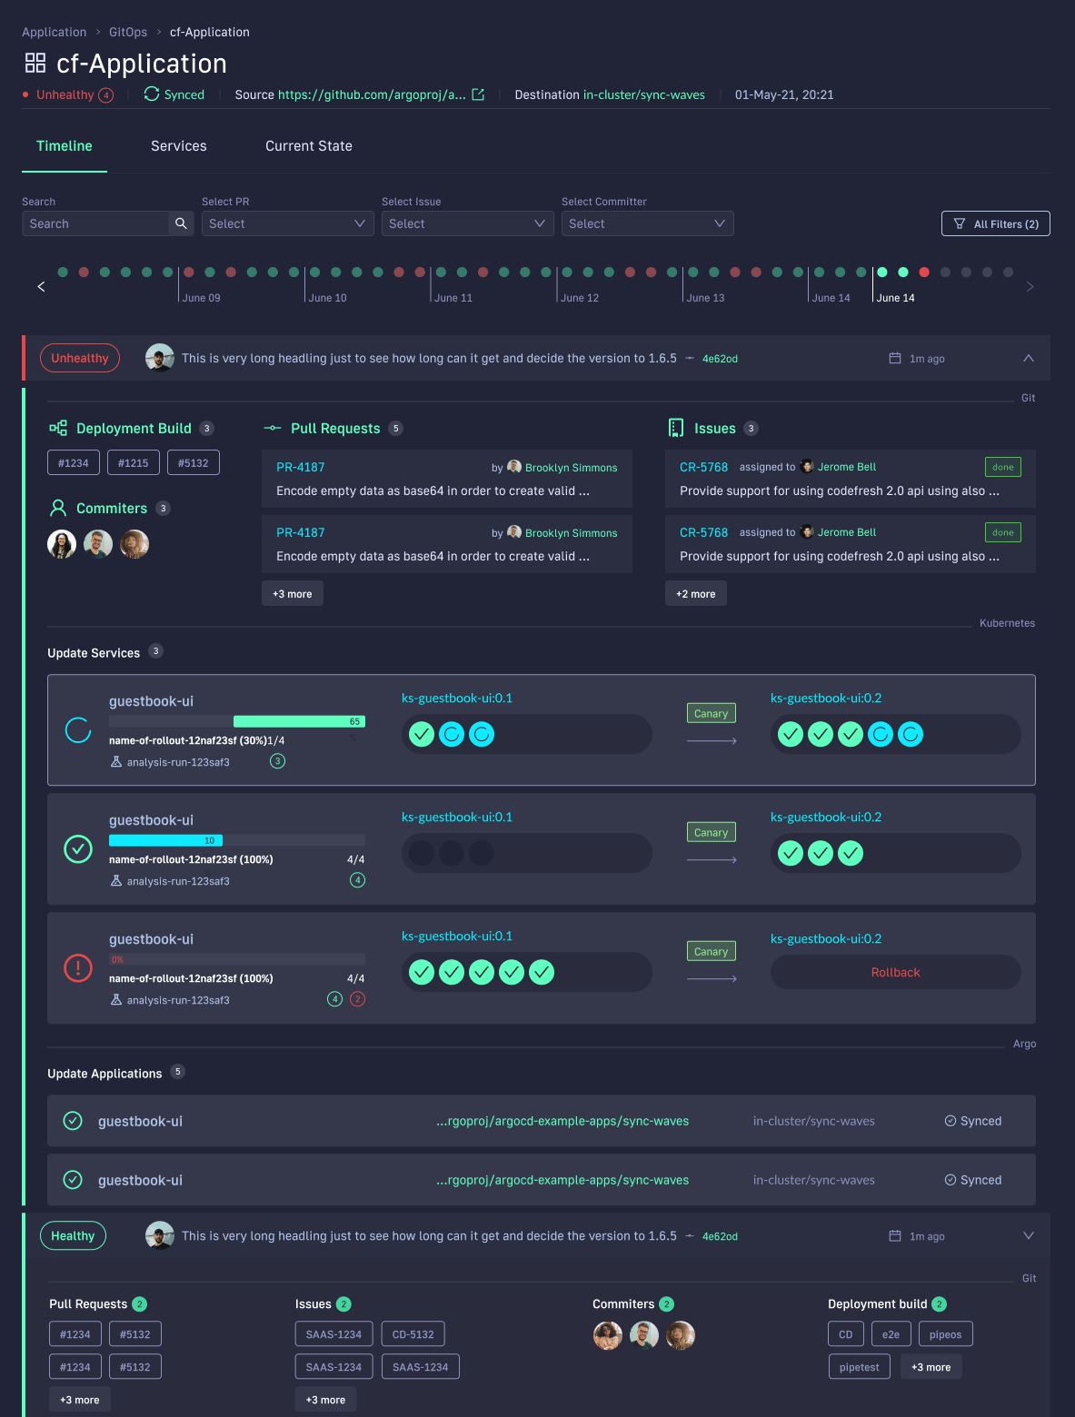Viewport: 1075px width, 1417px height.
Task: Open the Current State tab
Action: 308,146
